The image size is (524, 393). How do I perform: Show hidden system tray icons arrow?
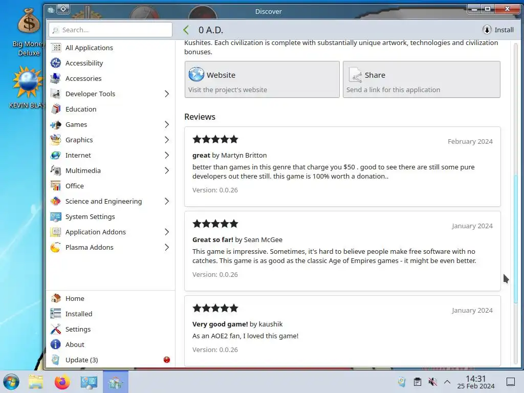coord(447,382)
